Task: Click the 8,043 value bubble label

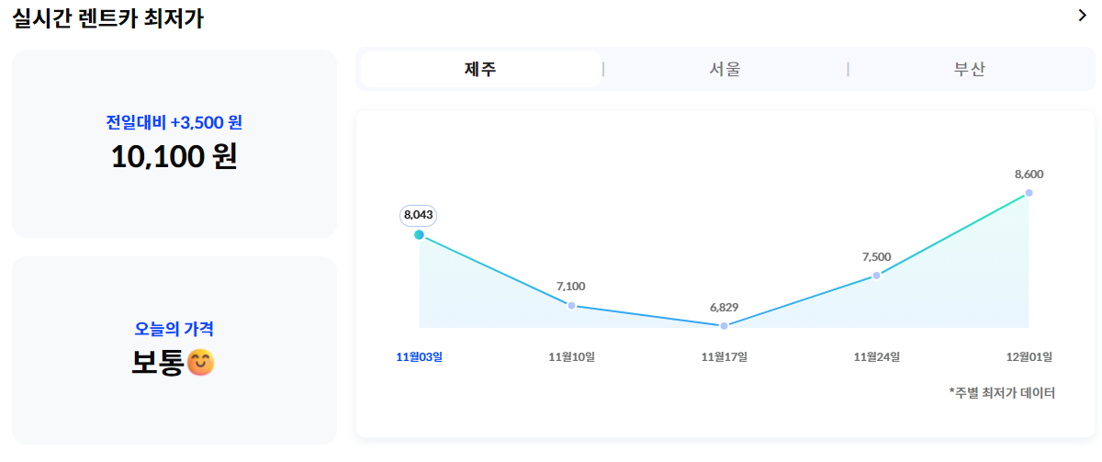Action: [418, 214]
